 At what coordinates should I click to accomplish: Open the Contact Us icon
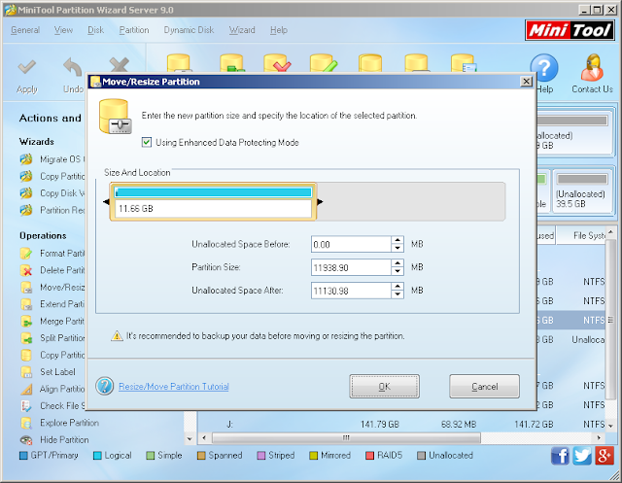(x=592, y=67)
